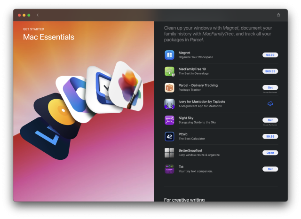Open the MacFamilyTree 10 app icon
The height and width of the screenshot is (219, 301).
[169, 71]
